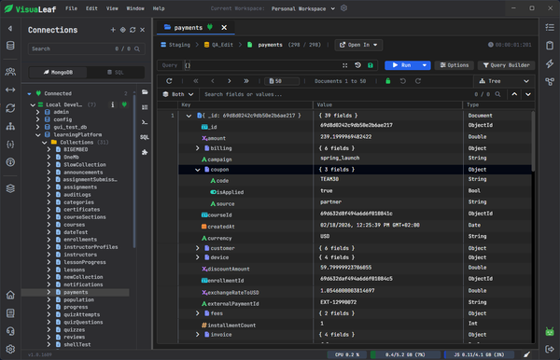Open the data transfer arrows icon

[10, 90]
